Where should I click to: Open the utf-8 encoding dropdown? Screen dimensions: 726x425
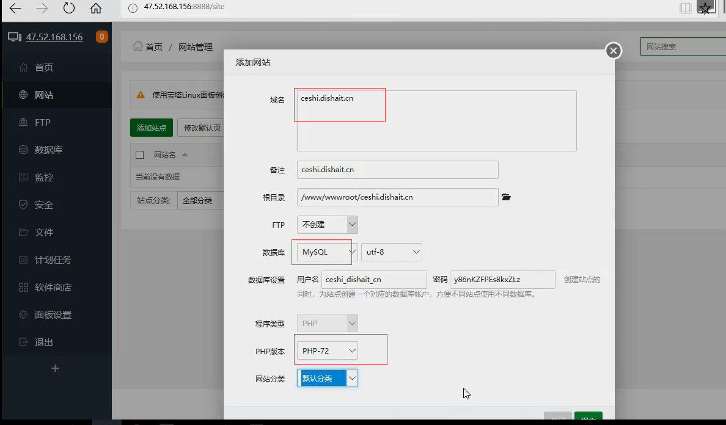pos(392,252)
